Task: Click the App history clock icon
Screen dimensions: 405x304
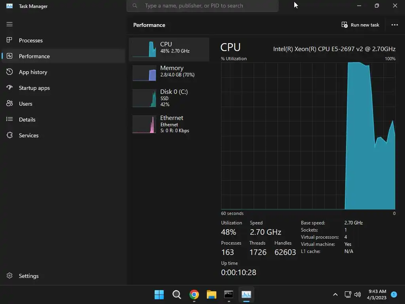Action: coord(9,72)
